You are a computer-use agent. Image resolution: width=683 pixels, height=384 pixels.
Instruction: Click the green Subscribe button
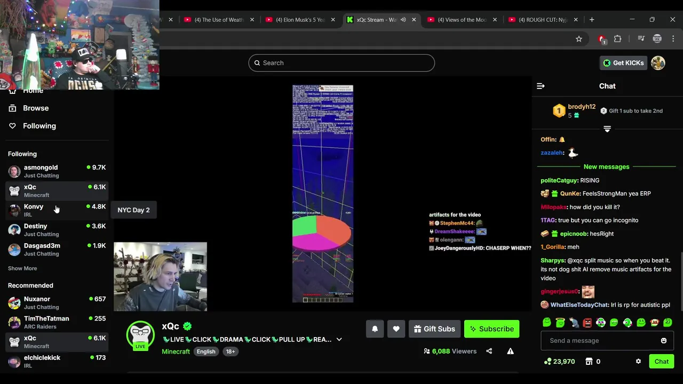[x=491, y=329]
